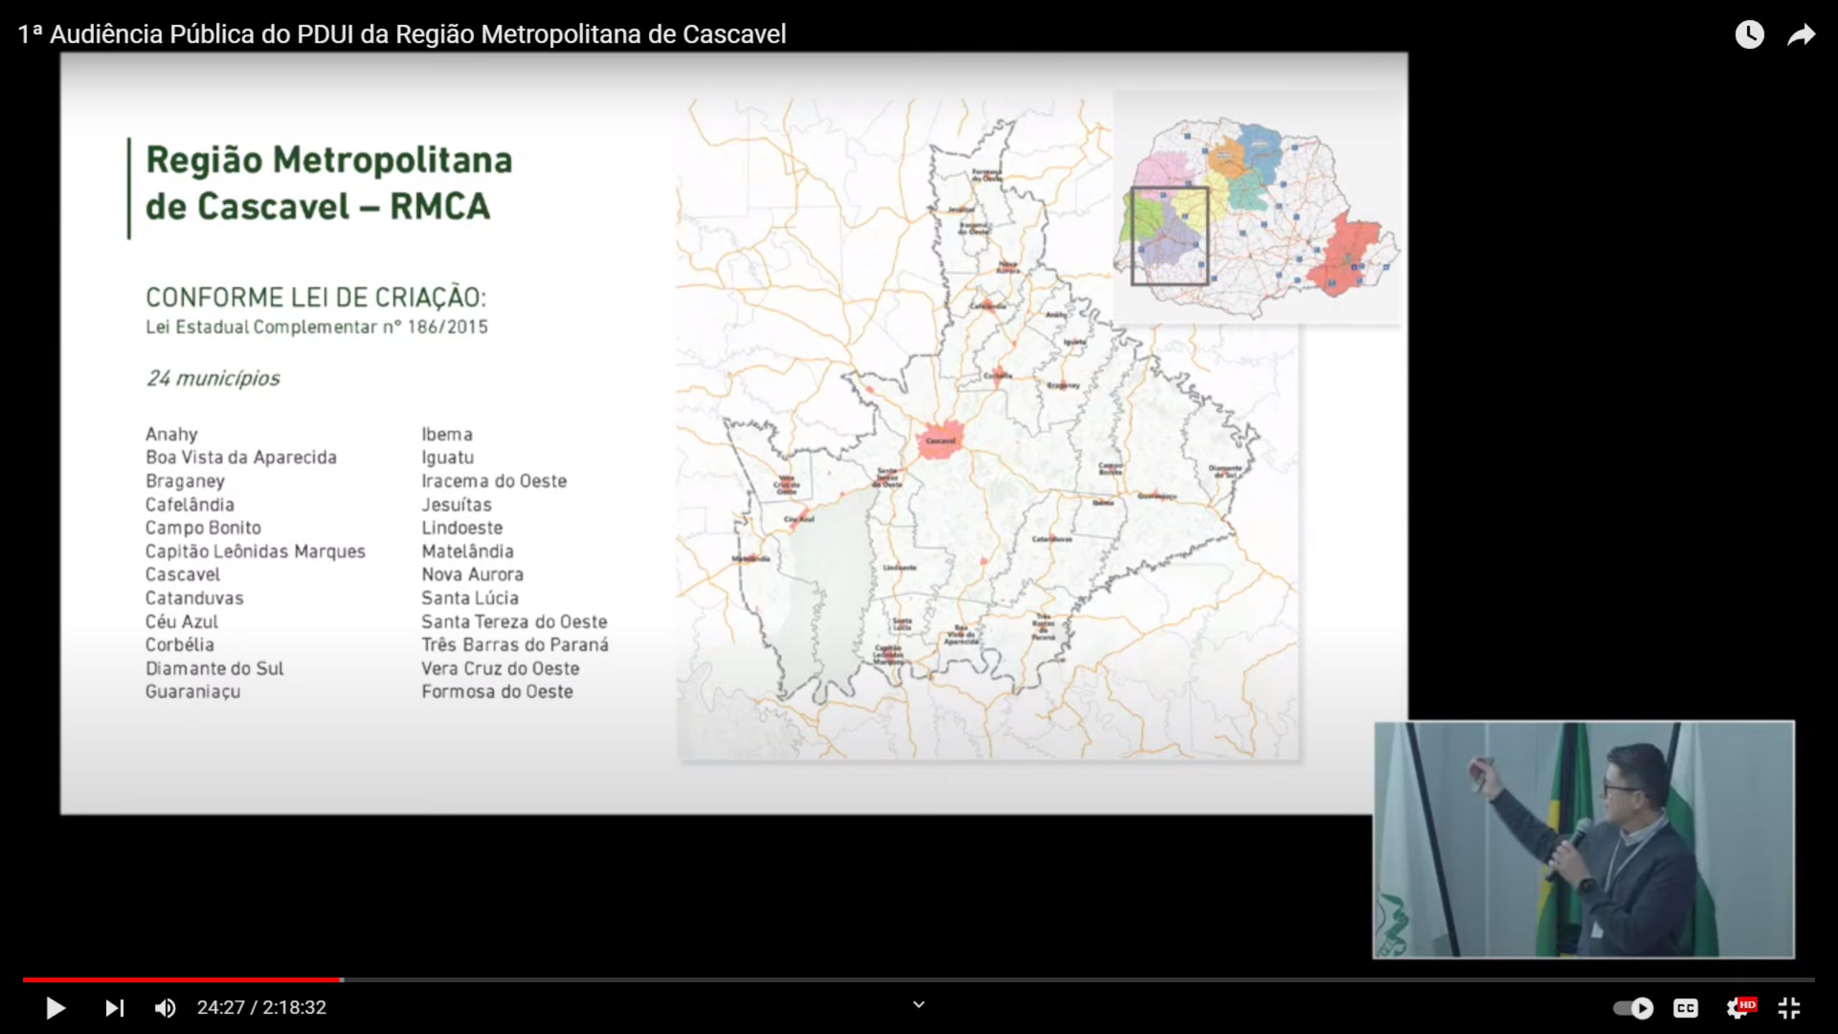Click 'Jesuítas' in the list

click(x=457, y=505)
